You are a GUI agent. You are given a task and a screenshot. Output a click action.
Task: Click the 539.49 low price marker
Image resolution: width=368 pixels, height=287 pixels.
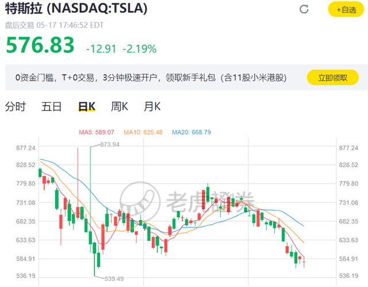click(x=112, y=279)
